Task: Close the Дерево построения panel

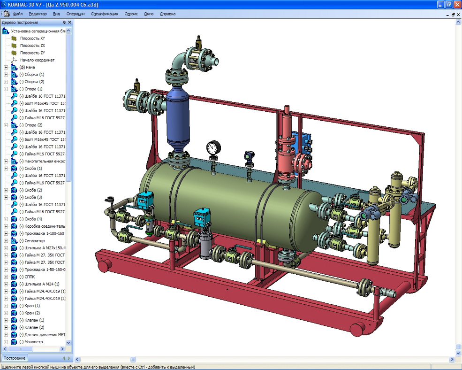Action: coord(70,22)
